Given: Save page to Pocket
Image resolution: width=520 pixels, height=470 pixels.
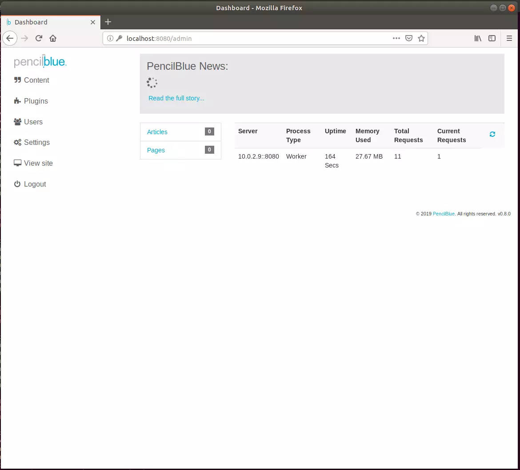Looking at the screenshot, I should coord(409,39).
